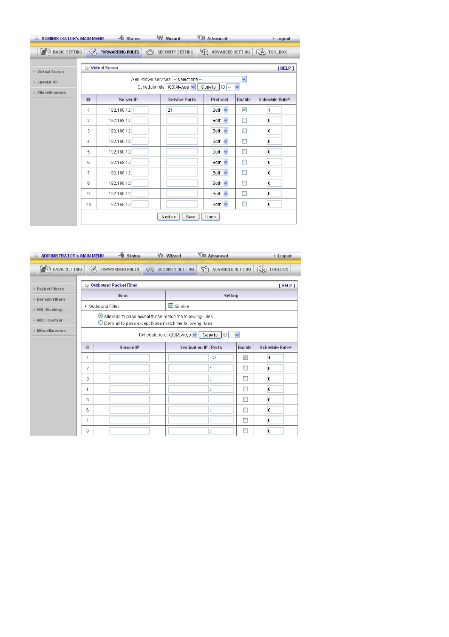The height and width of the screenshot is (637, 449).
Task: Select Deny all to pass radio option
Action: point(101,323)
